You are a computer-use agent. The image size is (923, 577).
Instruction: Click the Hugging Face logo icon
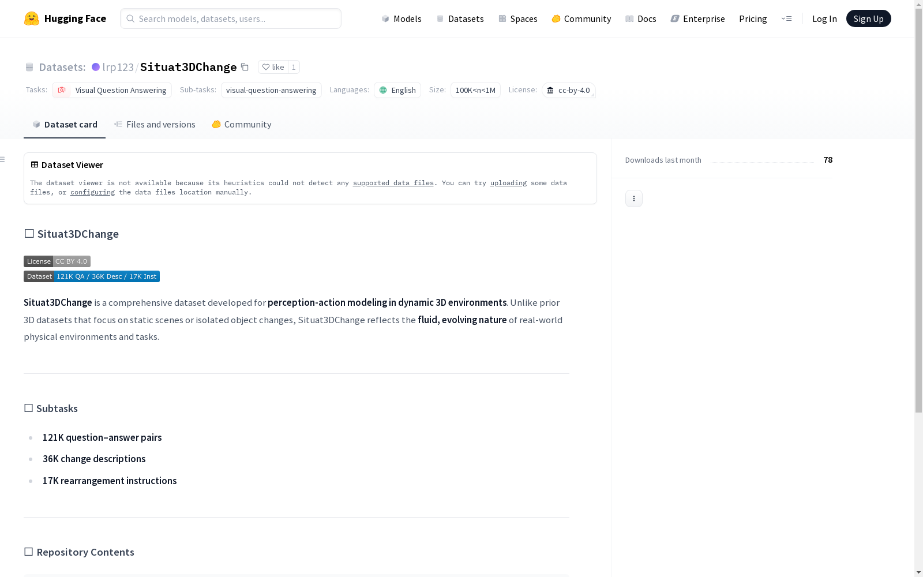pos(32,18)
